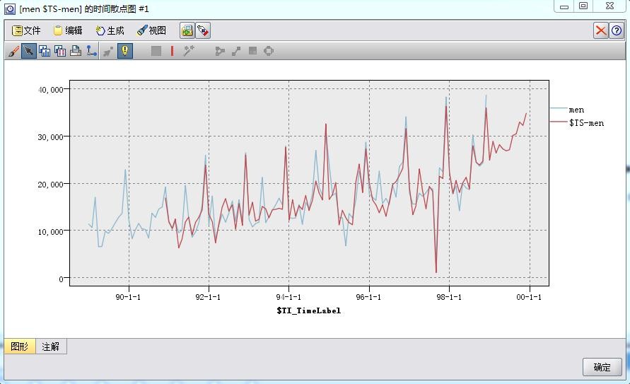This screenshot has height=384, width=630.
Task: Click the window icon in the title bar
Action: click(10, 8)
